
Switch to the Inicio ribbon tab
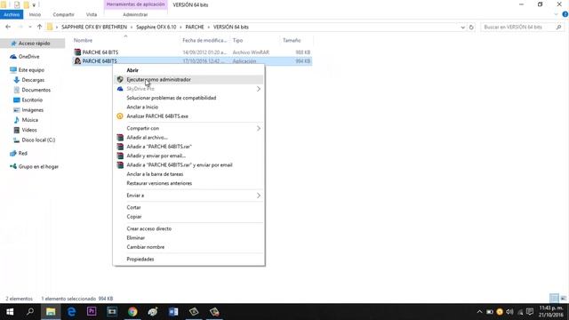35,14
